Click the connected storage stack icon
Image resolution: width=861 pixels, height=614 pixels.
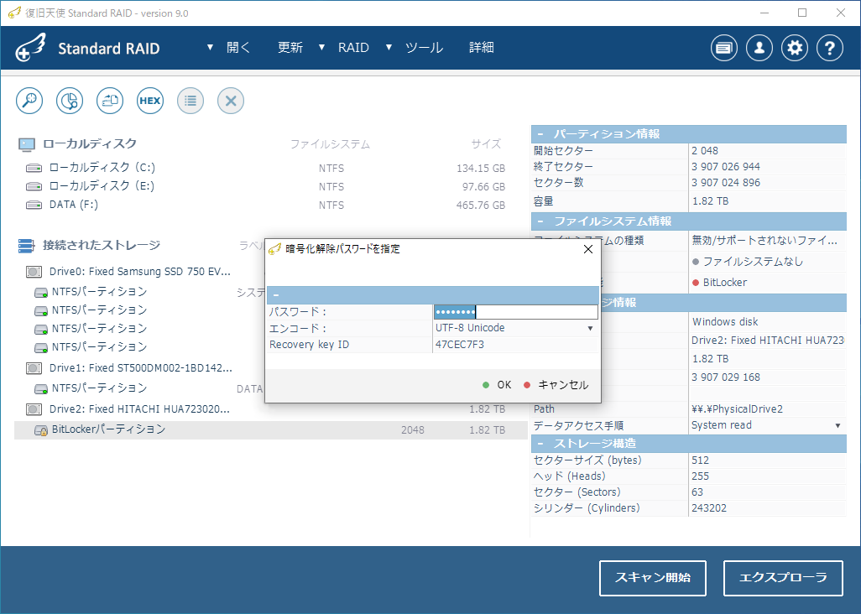pos(26,246)
